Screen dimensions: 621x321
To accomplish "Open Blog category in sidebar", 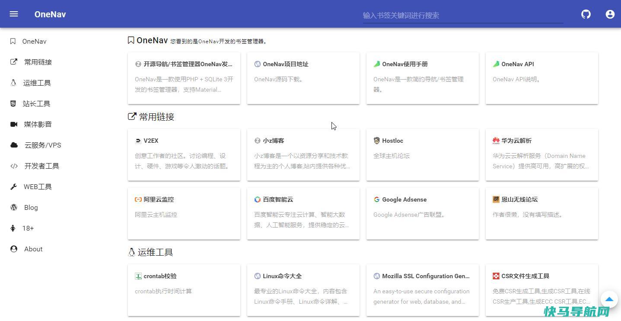I will (31, 207).
